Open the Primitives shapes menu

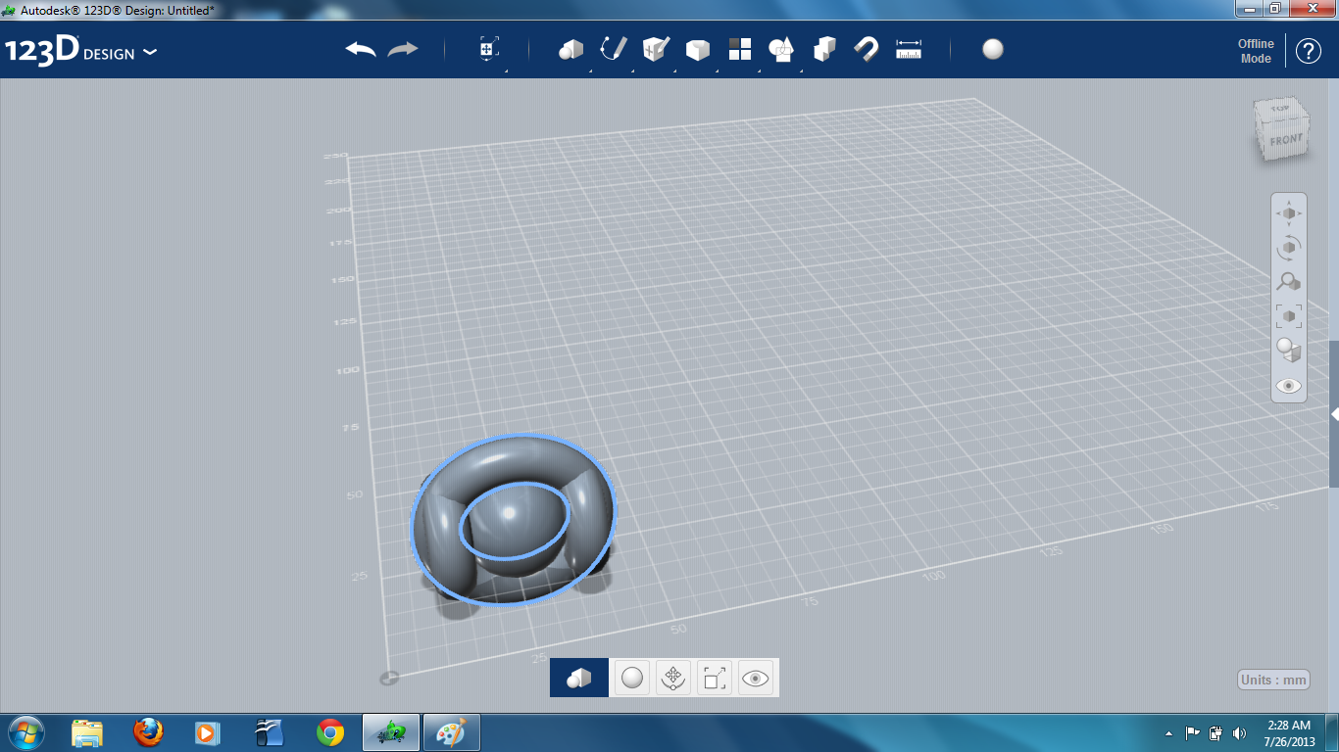[x=571, y=50]
